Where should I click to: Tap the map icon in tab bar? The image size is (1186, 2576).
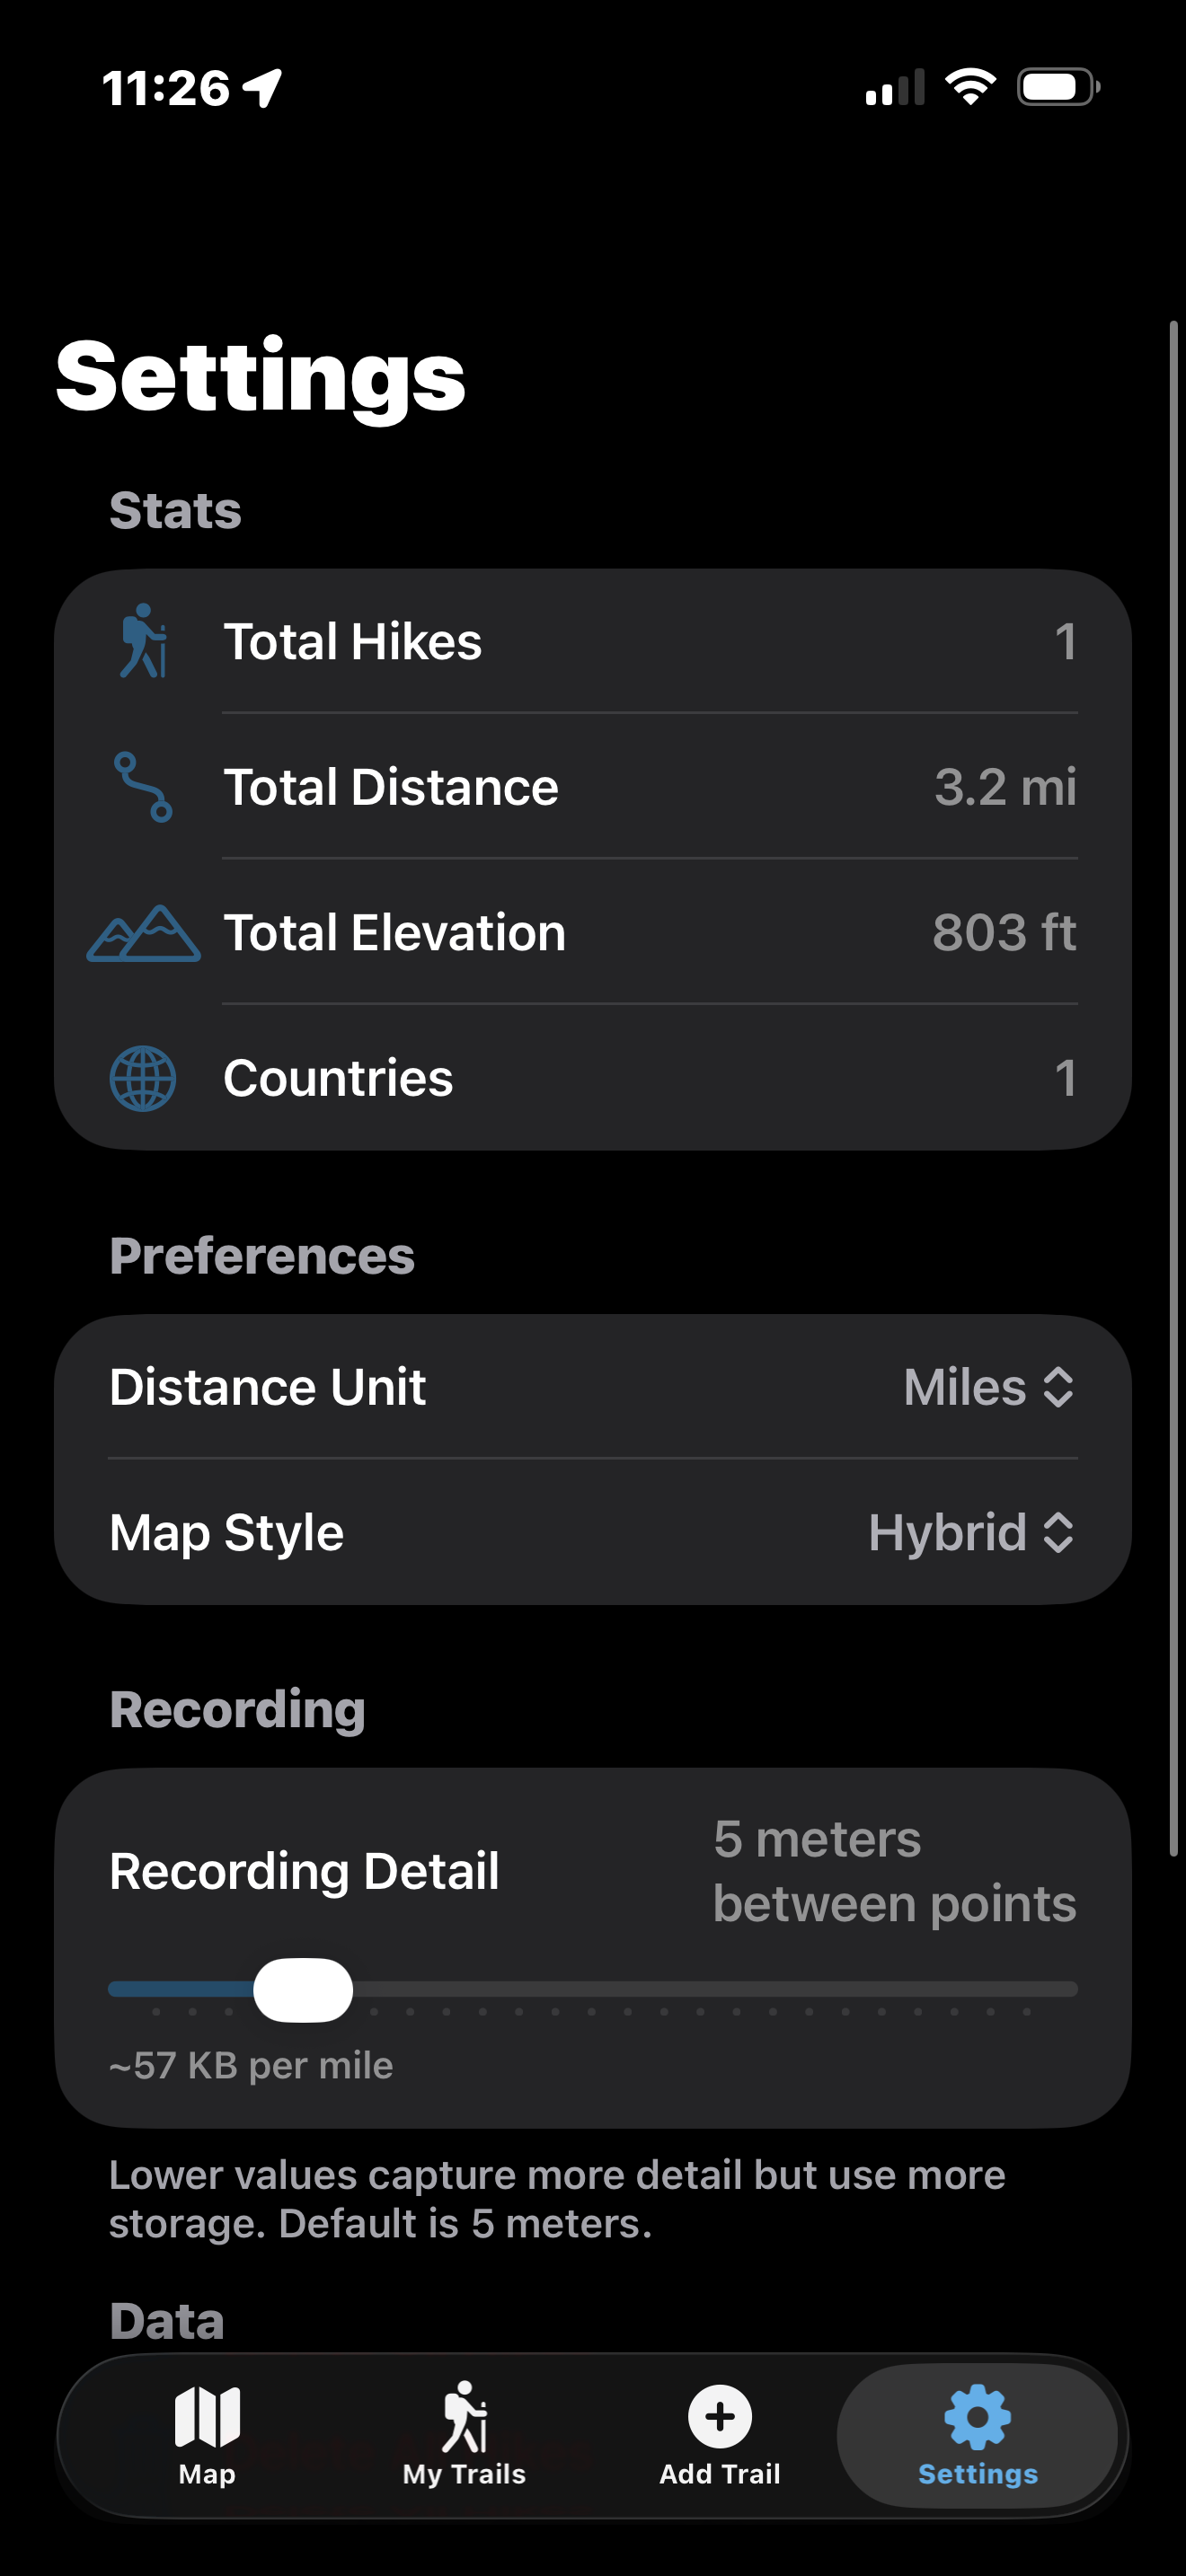coord(207,2416)
